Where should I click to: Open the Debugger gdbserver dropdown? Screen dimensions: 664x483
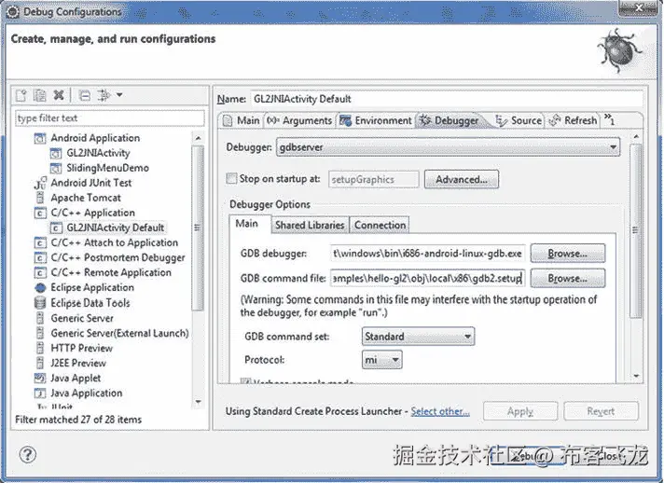click(448, 147)
